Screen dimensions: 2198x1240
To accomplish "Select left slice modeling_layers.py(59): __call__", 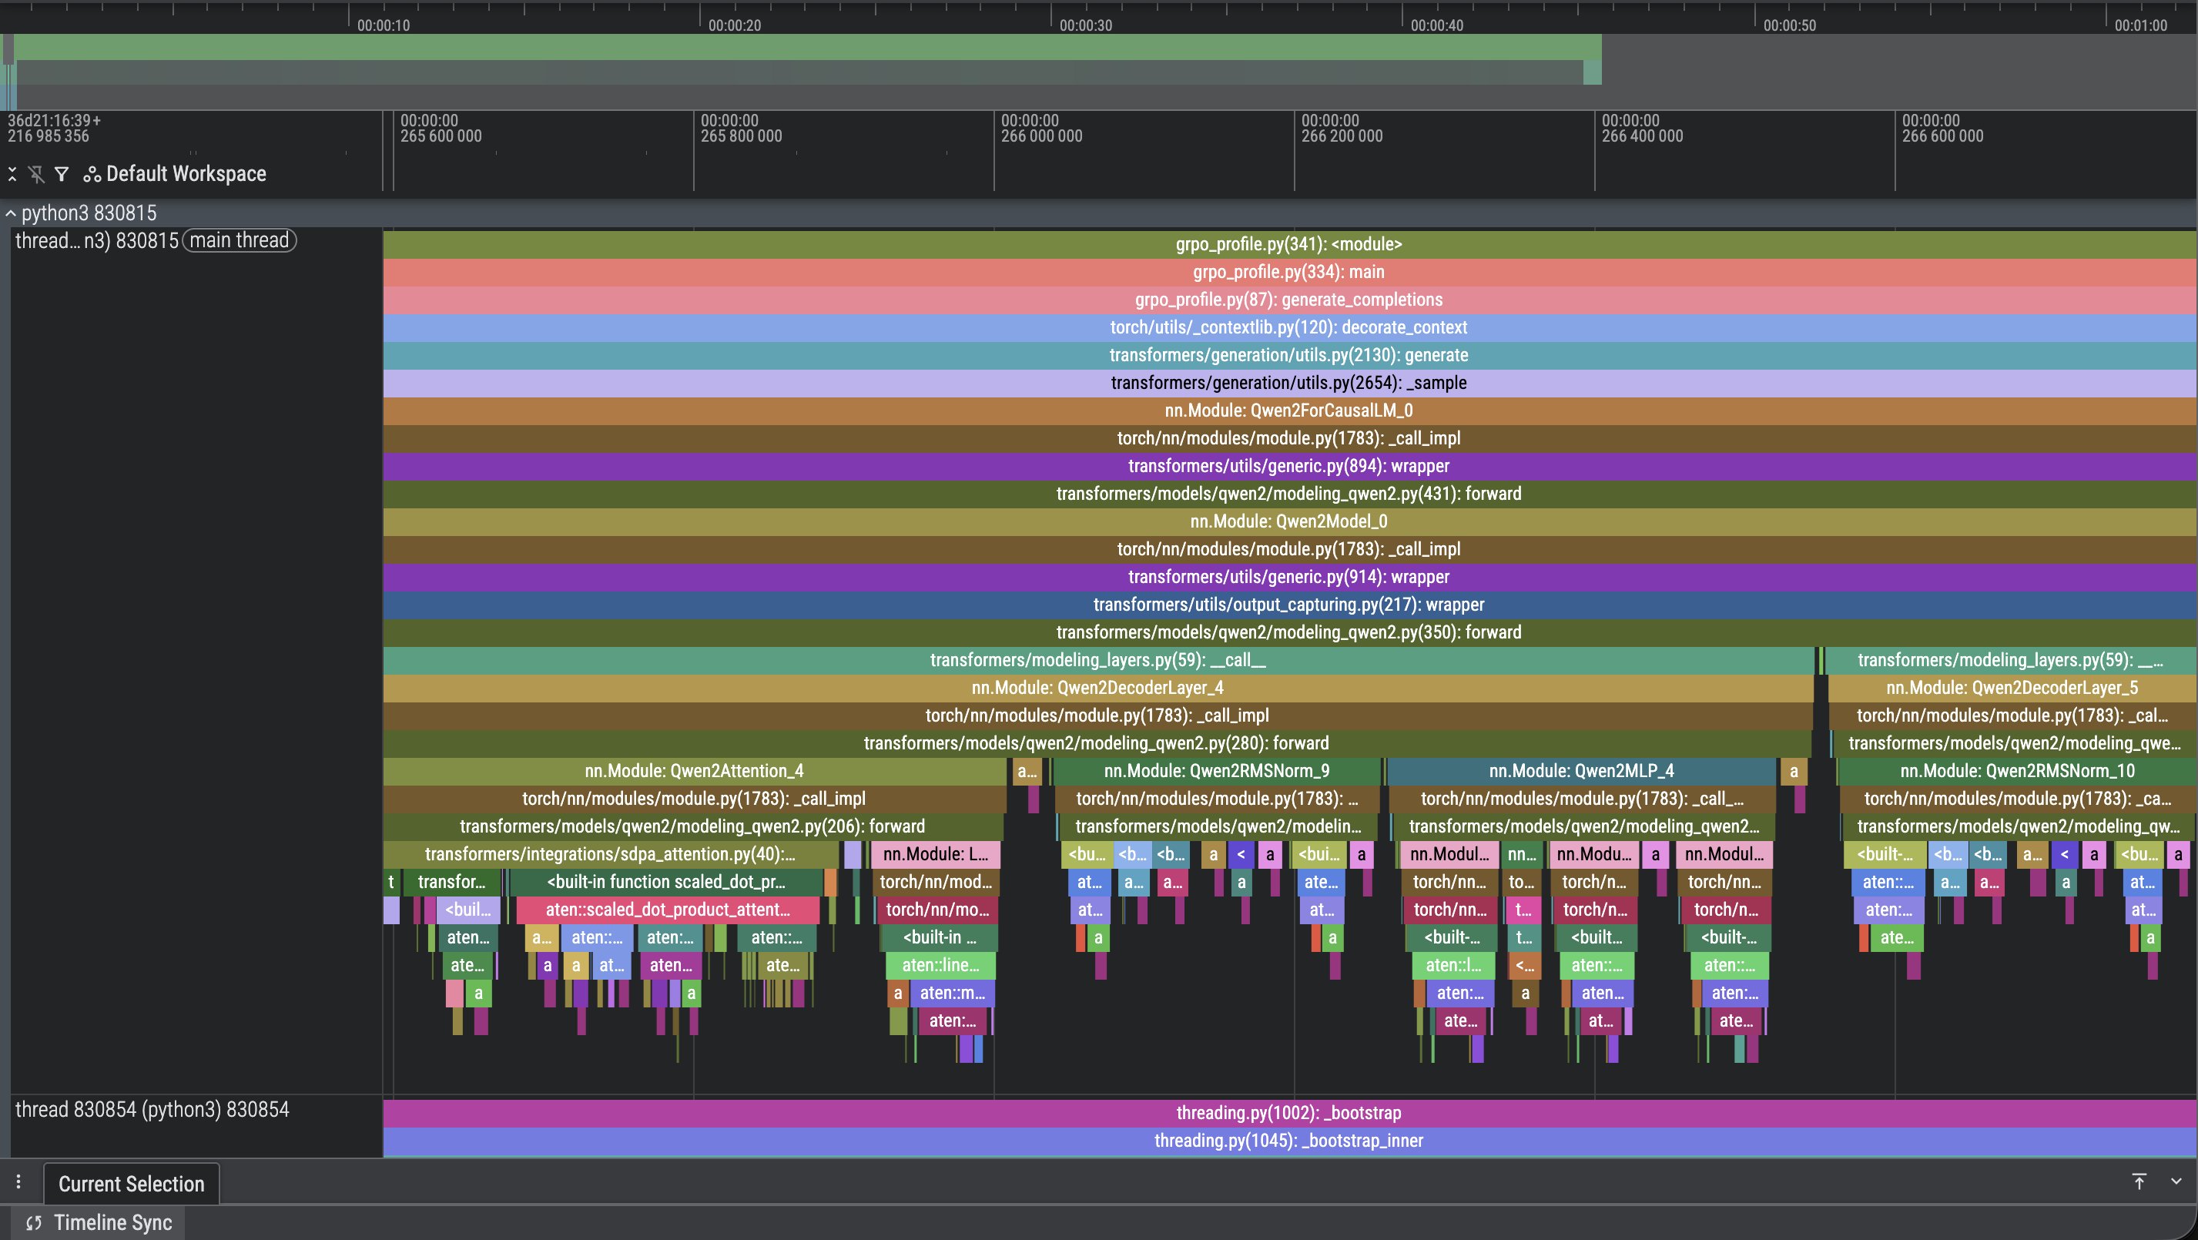I will click(x=1098, y=661).
